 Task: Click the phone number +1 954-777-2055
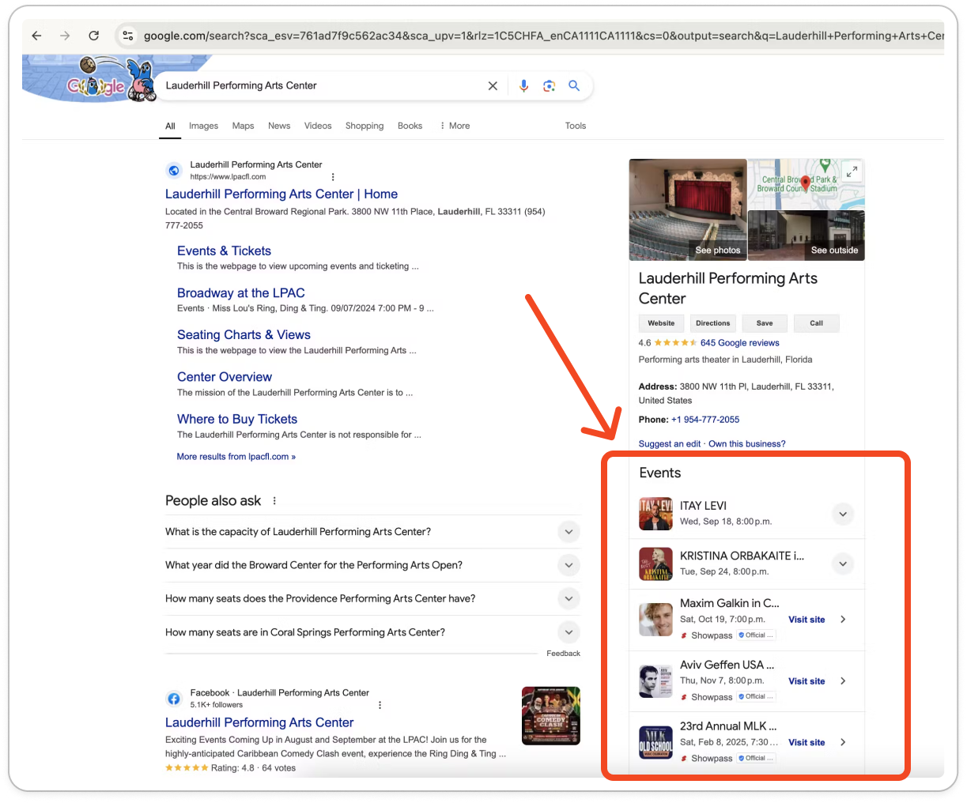click(x=705, y=420)
